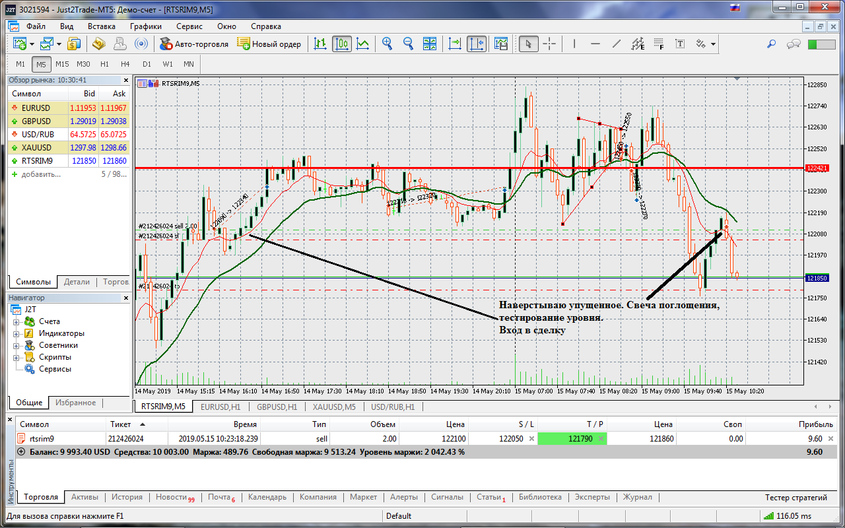Click the Market Watch toolbar icon
Viewport: 845px width, 528px height.
pyautogui.click(x=98, y=44)
